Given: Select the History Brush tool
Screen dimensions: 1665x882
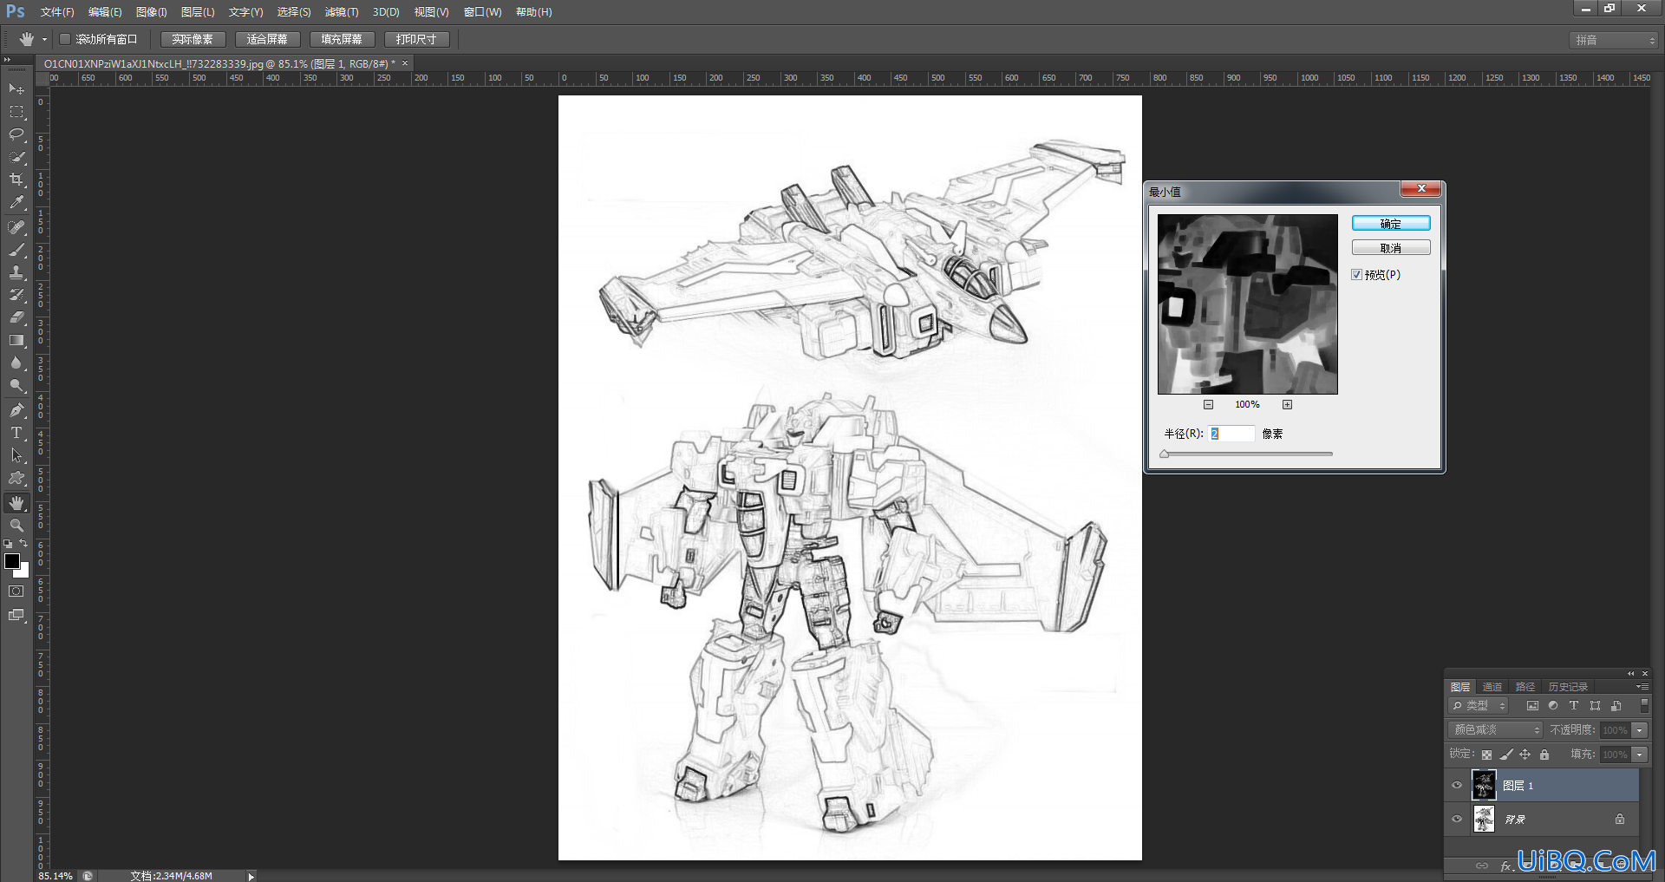Looking at the screenshot, I should 16,295.
